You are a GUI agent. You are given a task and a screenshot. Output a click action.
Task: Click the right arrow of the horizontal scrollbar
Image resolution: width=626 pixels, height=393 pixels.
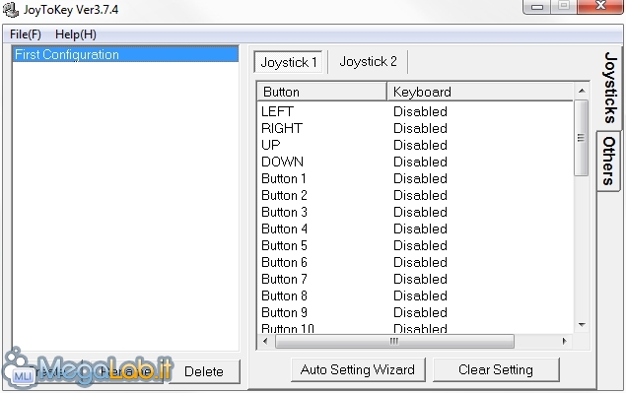pos(565,341)
